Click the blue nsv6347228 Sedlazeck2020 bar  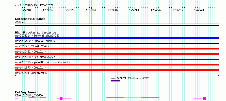[x=117, y=59]
